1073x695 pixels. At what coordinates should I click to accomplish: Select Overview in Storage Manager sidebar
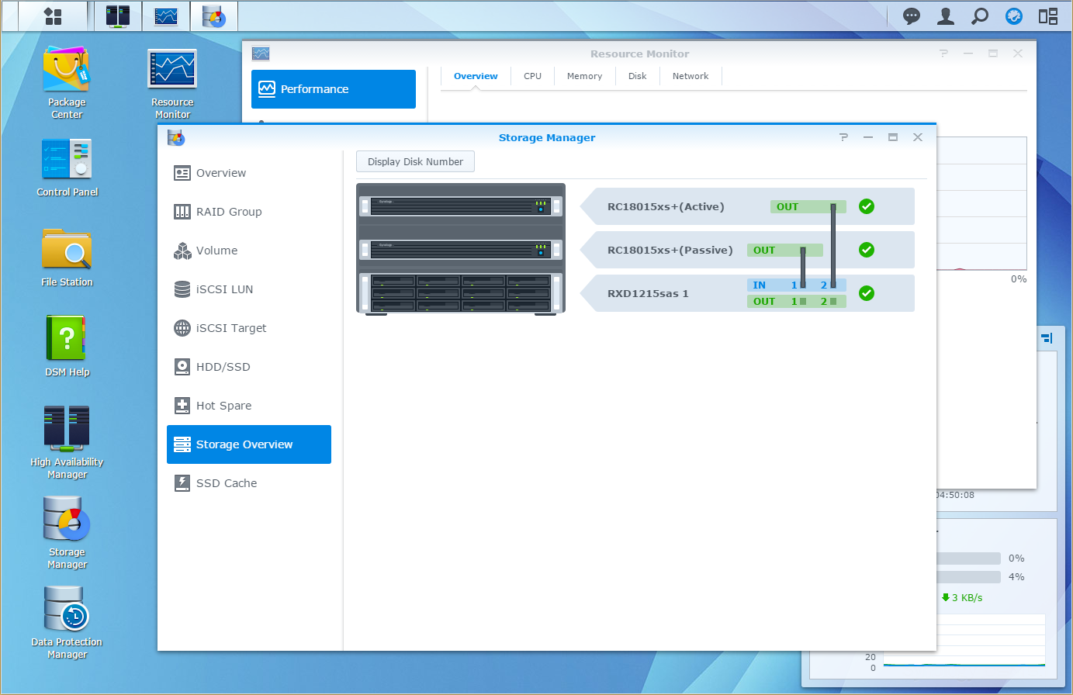coord(249,173)
